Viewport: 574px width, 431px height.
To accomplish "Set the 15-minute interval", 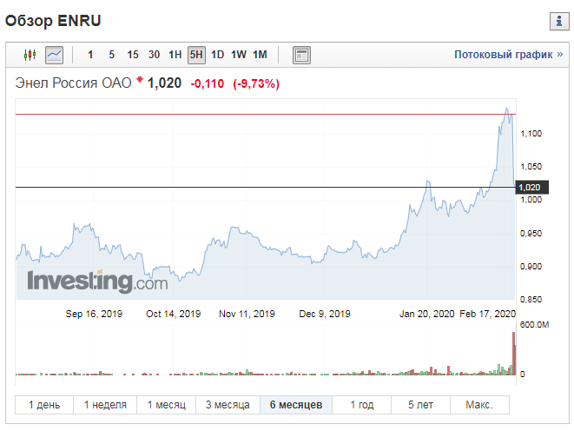I will [133, 55].
